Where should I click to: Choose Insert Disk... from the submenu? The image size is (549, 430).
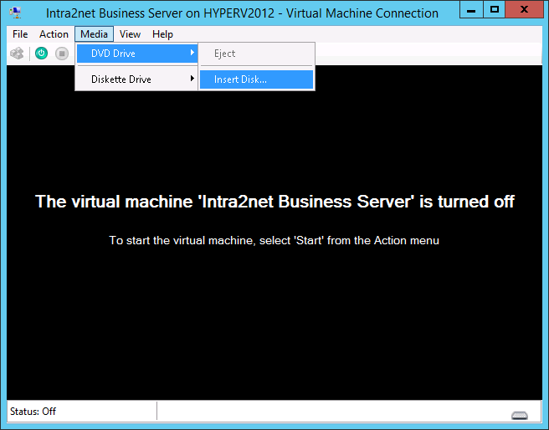coord(256,79)
